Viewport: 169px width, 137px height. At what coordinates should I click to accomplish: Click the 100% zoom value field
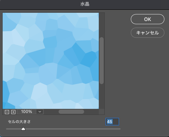(x=27, y=111)
